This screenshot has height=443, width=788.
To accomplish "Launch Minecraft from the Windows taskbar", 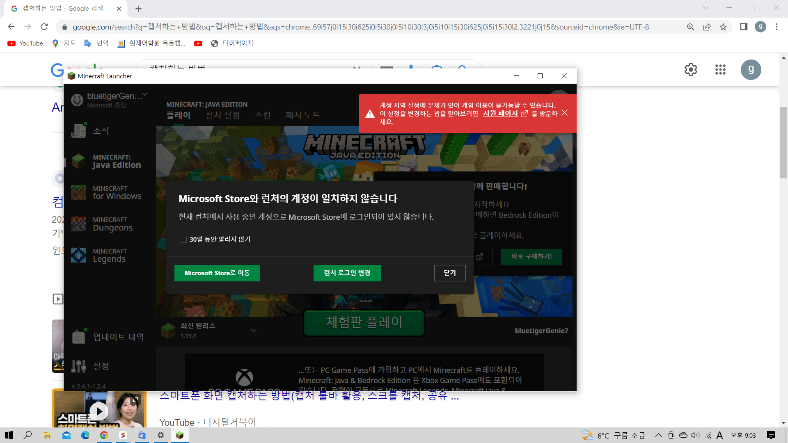I will pyautogui.click(x=180, y=435).
